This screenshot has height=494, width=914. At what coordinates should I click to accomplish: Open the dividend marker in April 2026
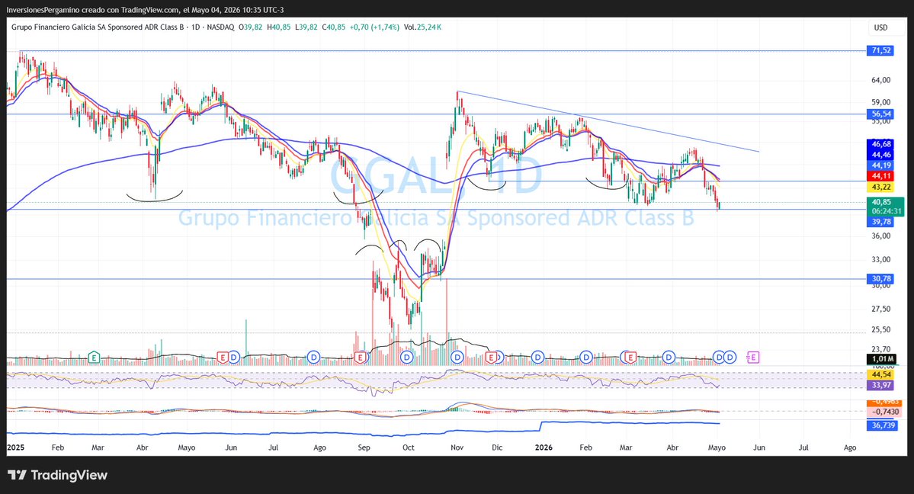tap(669, 357)
